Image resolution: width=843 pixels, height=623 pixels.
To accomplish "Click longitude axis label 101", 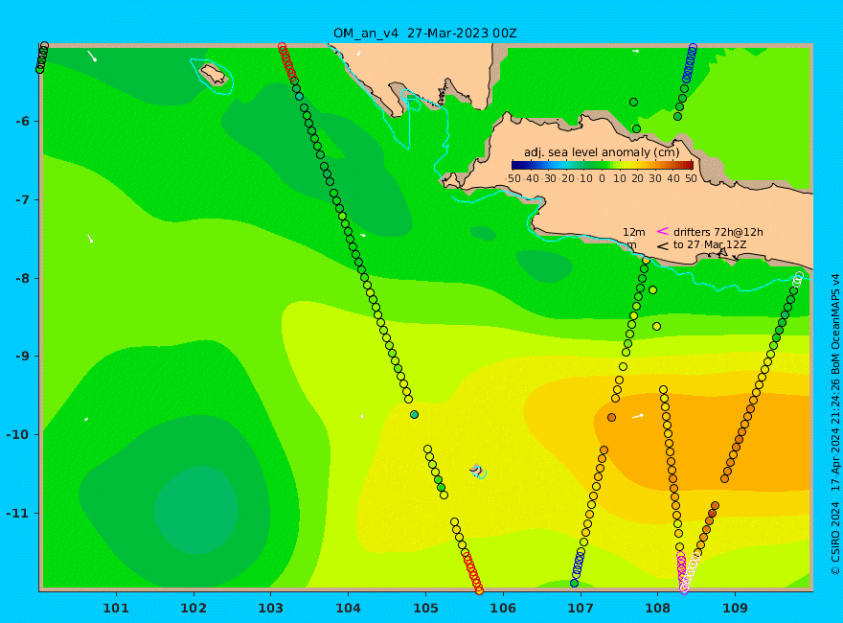I will coord(116,609).
